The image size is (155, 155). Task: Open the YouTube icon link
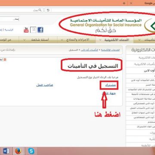point(26,30)
